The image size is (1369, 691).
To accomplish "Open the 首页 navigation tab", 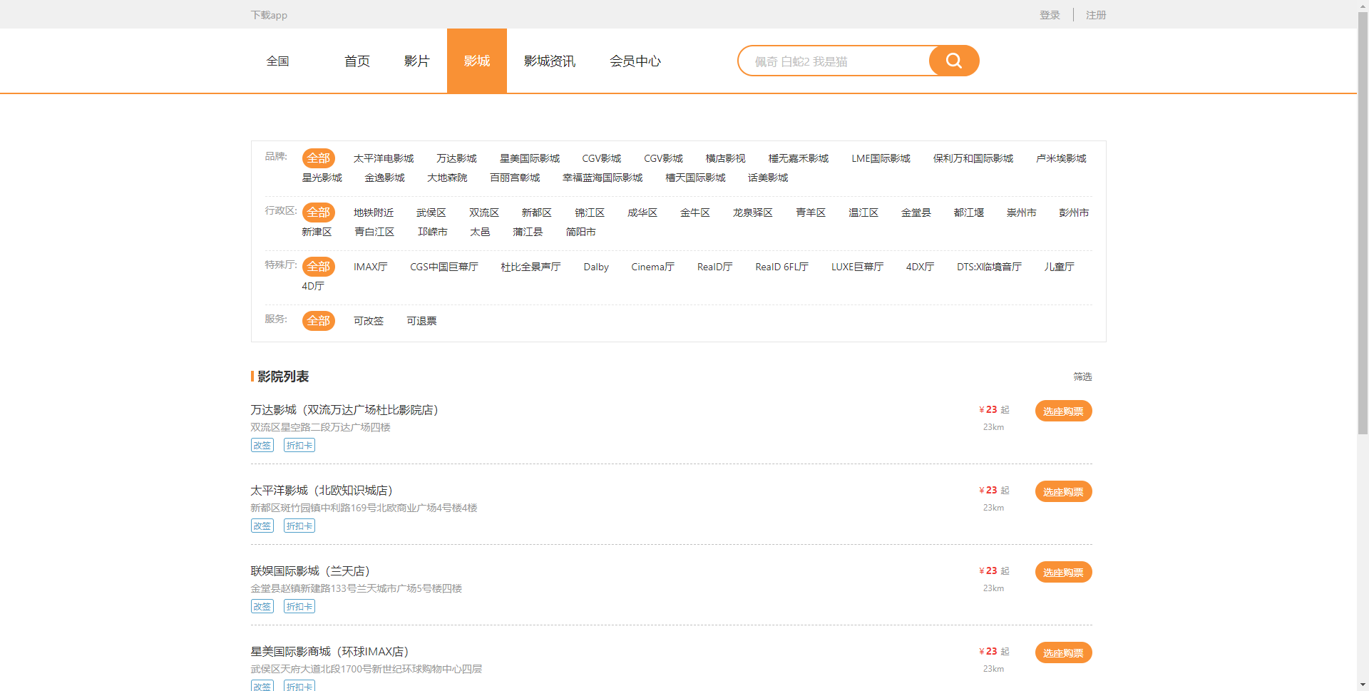I will point(357,61).
